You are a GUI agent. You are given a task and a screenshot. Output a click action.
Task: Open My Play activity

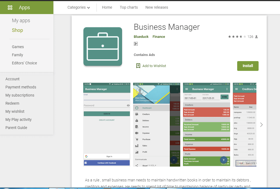click(18, 120)
